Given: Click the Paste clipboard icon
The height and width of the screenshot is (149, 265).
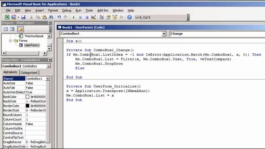Looking at the screenshot, I should 44,17.
